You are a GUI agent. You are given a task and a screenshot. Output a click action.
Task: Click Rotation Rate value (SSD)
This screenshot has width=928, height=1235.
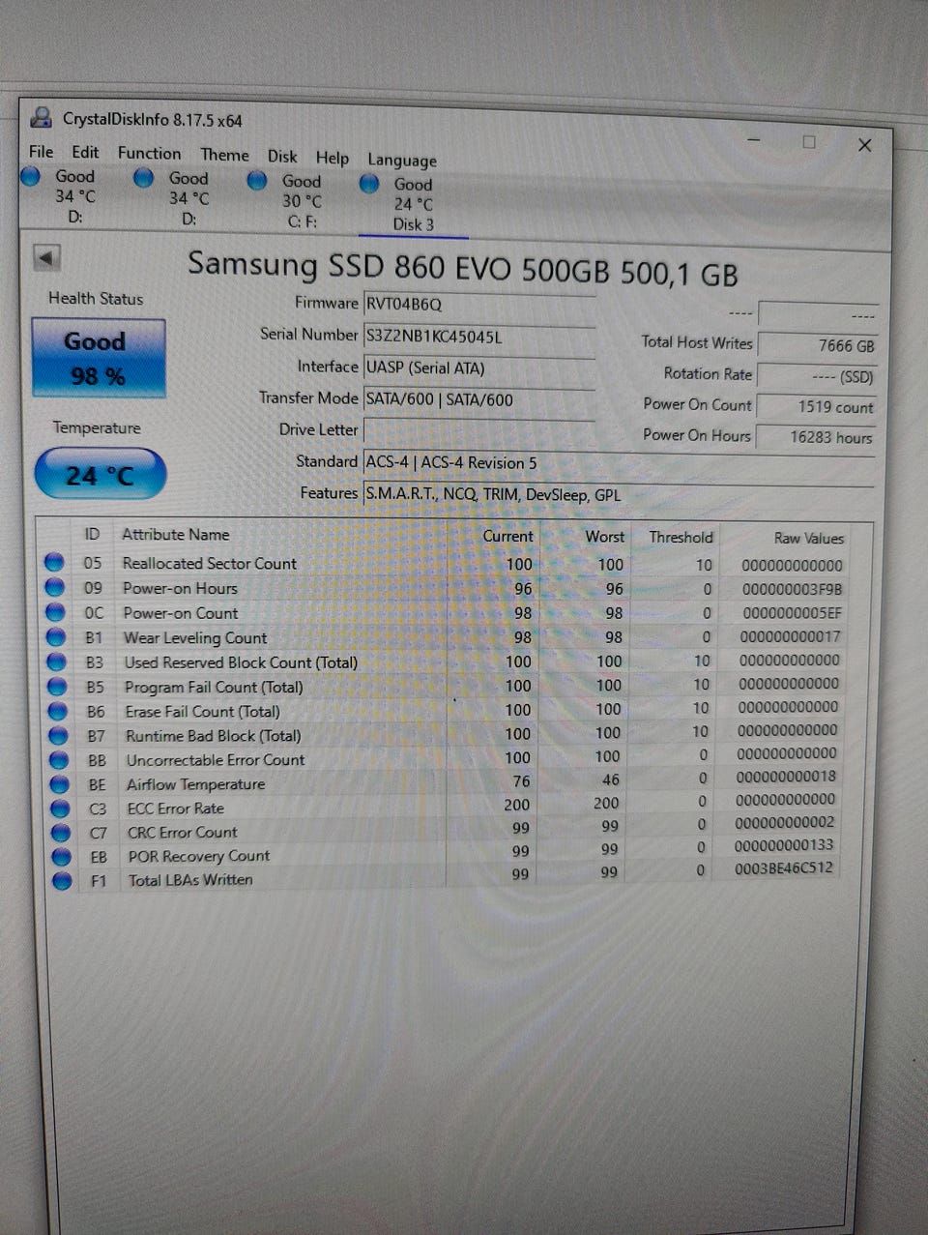pos(817,376)
